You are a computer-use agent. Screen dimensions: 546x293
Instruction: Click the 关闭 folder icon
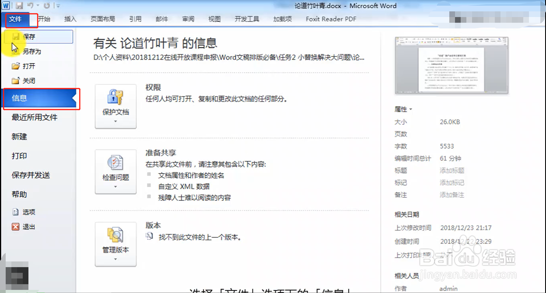[x=16, y=81]
